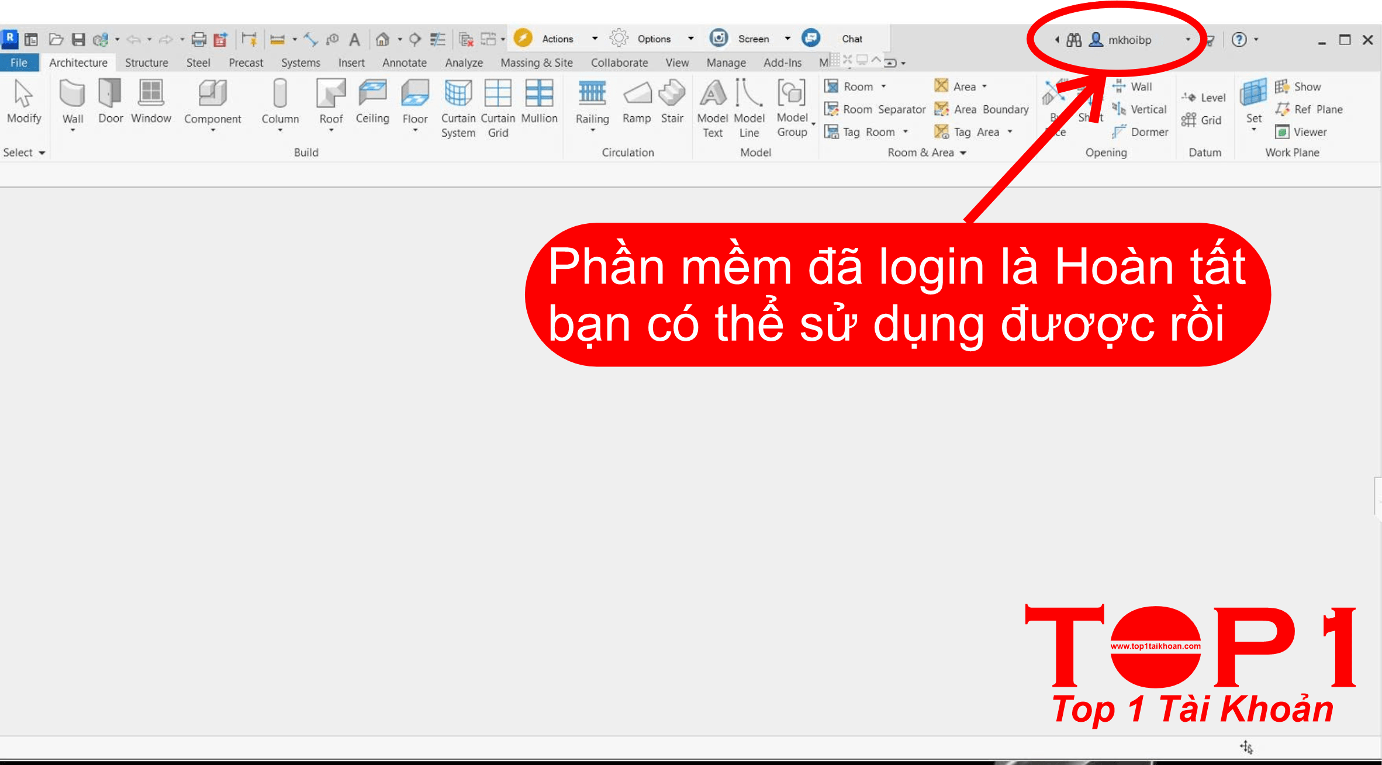Viewport: 1382px width, 765px height.
Task: Open the mkhoibp account dropdown arrow
Action: click(1187, 40)
